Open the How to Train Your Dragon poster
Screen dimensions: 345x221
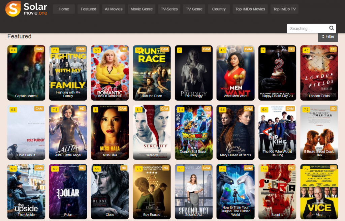[x=236, y=191]
